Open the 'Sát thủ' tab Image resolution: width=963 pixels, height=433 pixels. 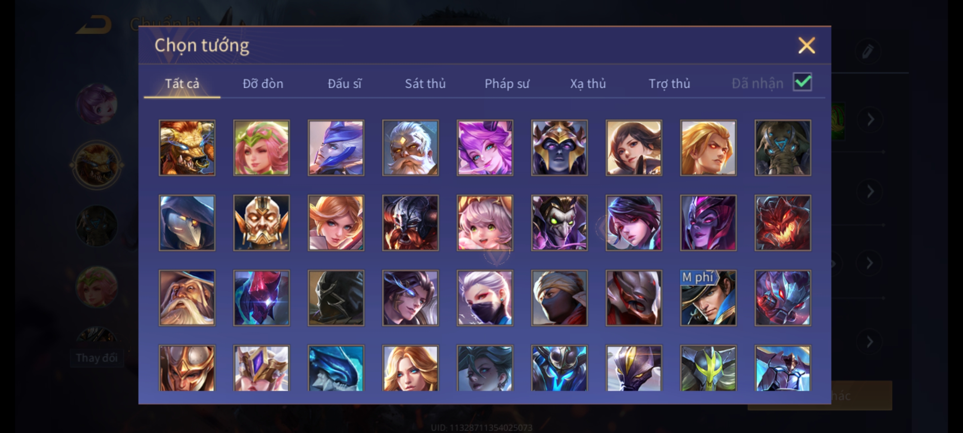tap(425, 83)
